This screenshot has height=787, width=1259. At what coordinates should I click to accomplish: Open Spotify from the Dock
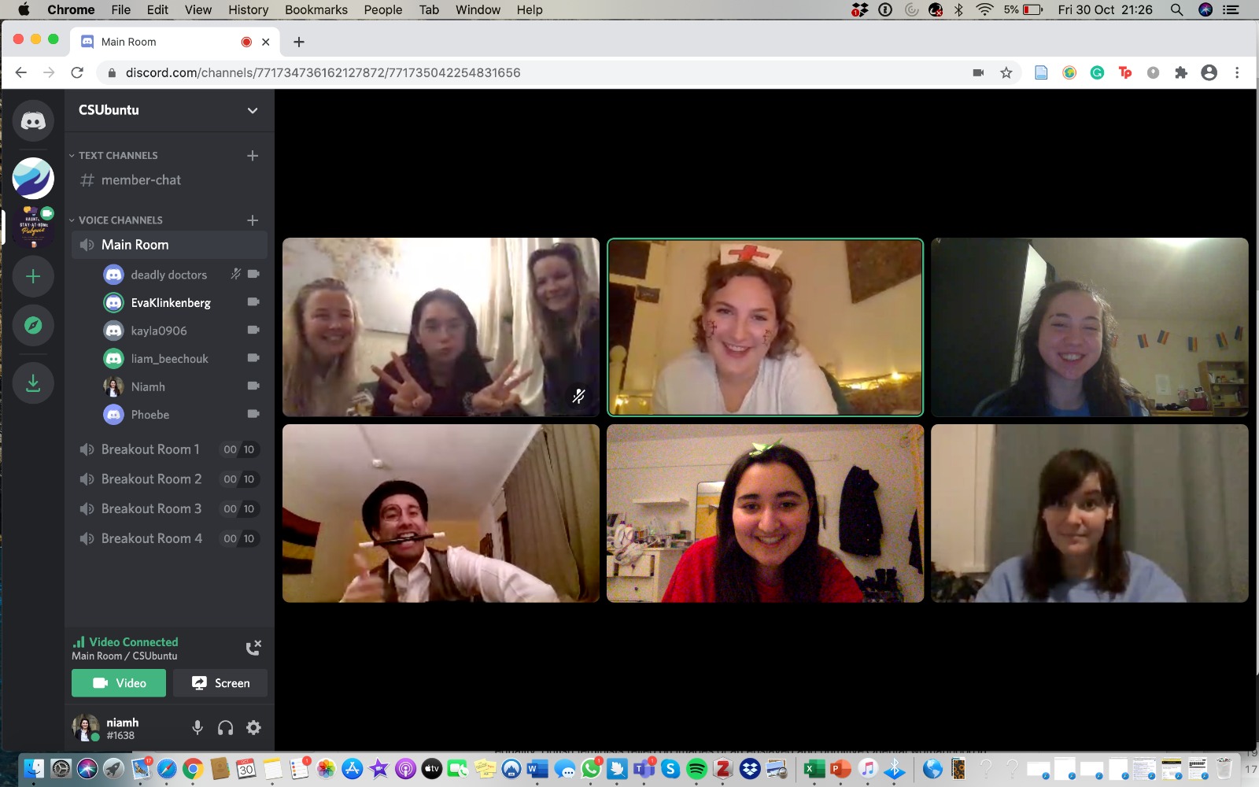[696, 769]
